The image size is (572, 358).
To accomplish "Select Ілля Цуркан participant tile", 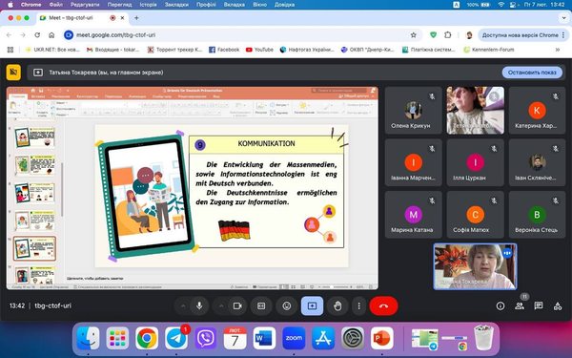I will click(x=475, y=162).
